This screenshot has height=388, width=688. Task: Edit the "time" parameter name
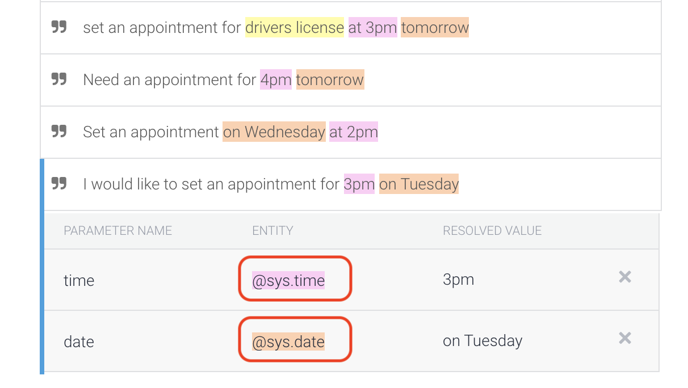(79, 280)
